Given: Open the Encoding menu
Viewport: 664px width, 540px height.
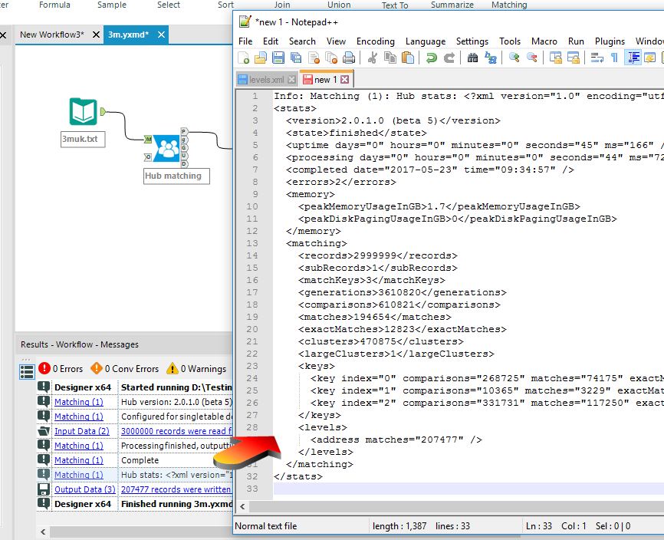Looking at the screenshot, I should pyautogui.click(x=375, y=41).
